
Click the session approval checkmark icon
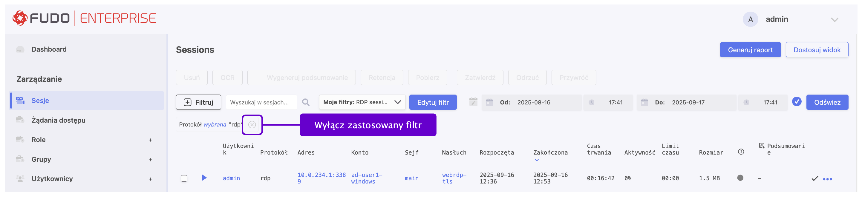coord(814,178)
